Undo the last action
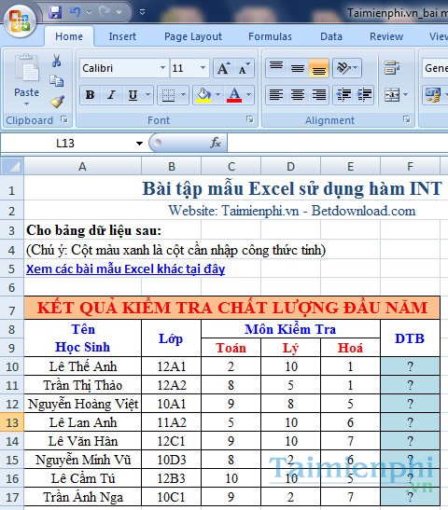The width and height of the screenshot is (448, 510). point(76,12)
